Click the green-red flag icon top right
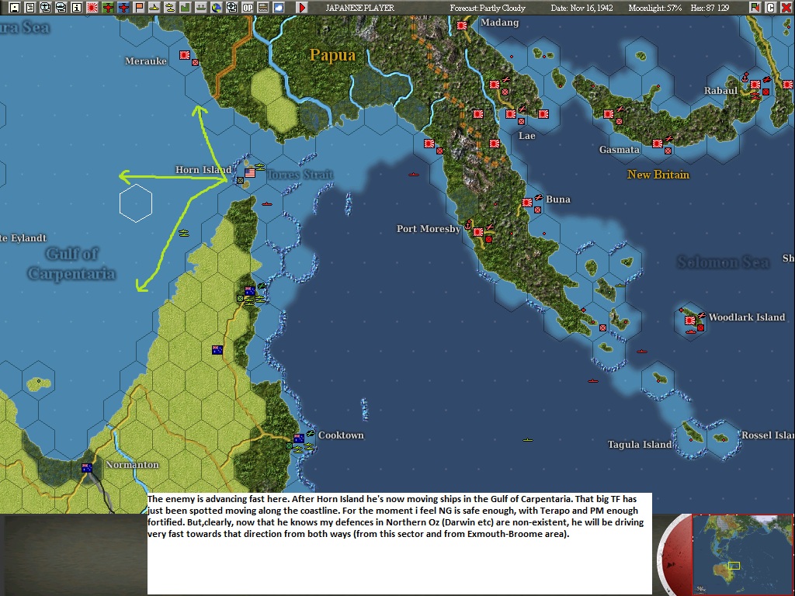The width and height of the screenshot is (795, 596). (x=755, y=8)
